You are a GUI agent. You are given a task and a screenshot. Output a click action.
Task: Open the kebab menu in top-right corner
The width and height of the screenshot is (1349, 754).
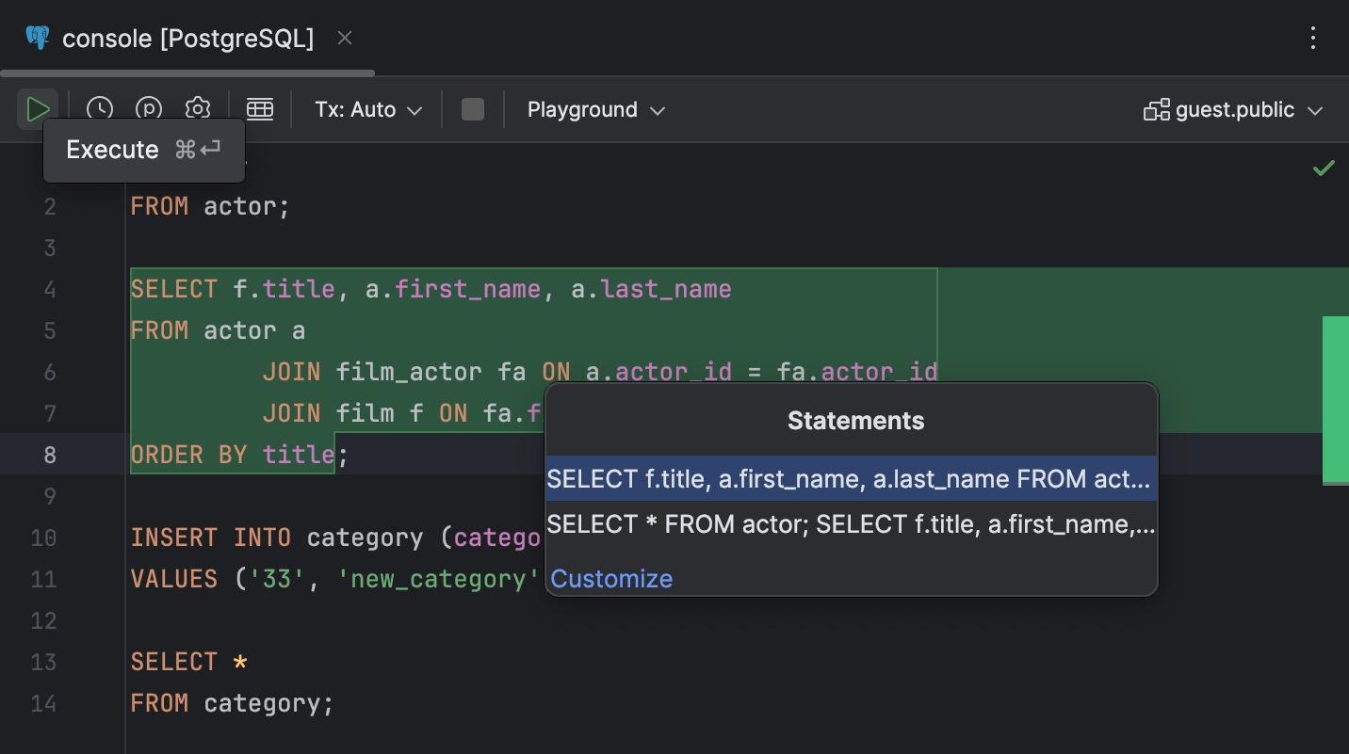click(x=1313, y=38)
